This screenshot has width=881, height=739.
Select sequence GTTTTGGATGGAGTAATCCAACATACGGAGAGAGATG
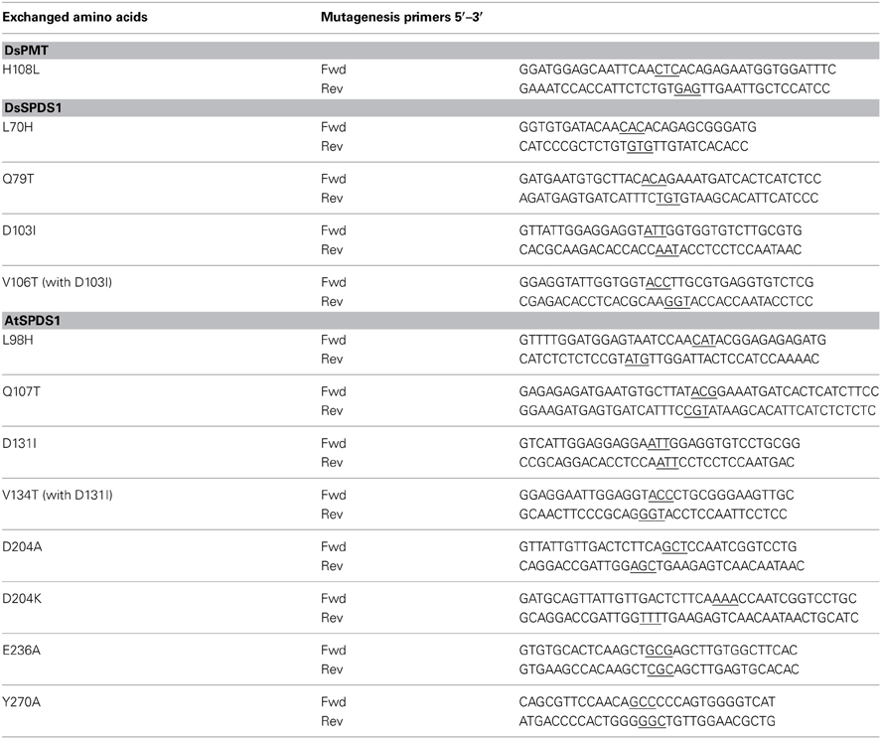tap(672, 340)
